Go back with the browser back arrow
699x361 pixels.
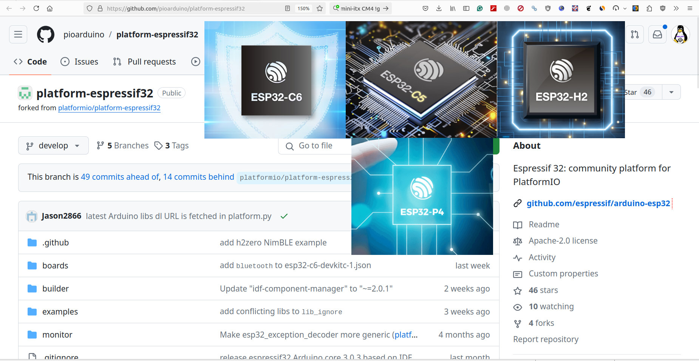(9, 8)
